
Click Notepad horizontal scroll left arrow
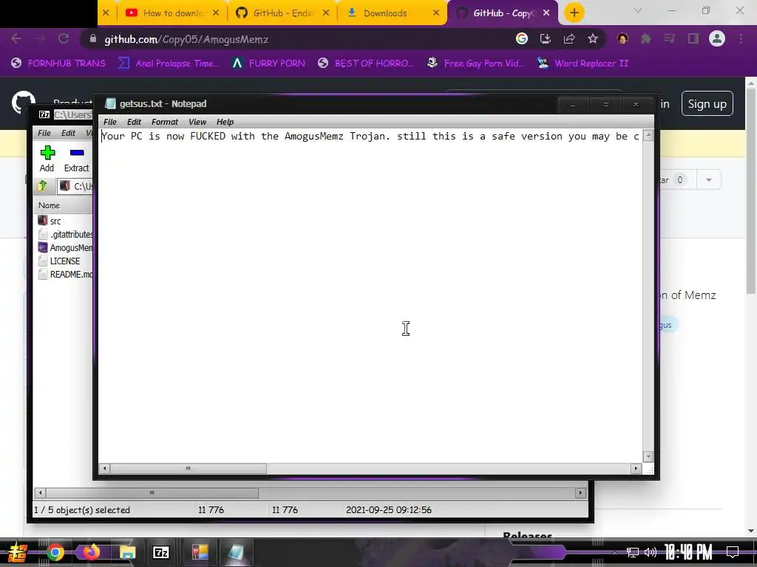[105, 468]
